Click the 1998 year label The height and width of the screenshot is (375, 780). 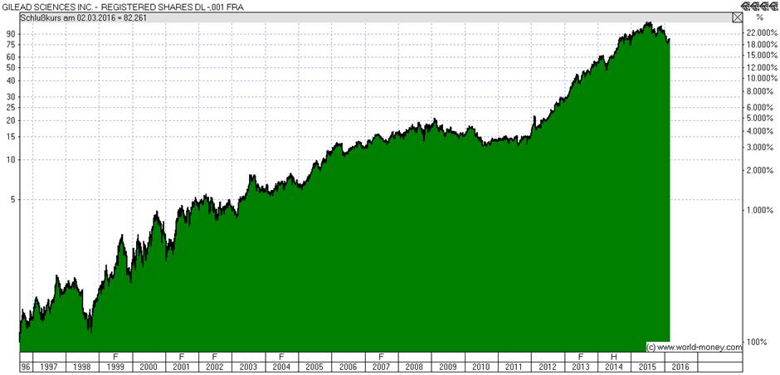point(83,367)
